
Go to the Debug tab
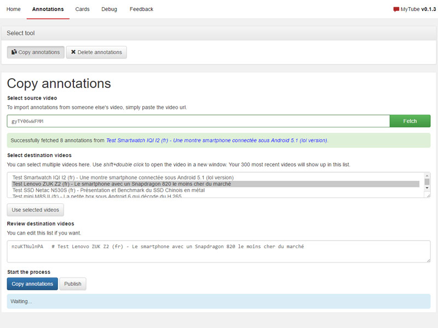(109, 9)
